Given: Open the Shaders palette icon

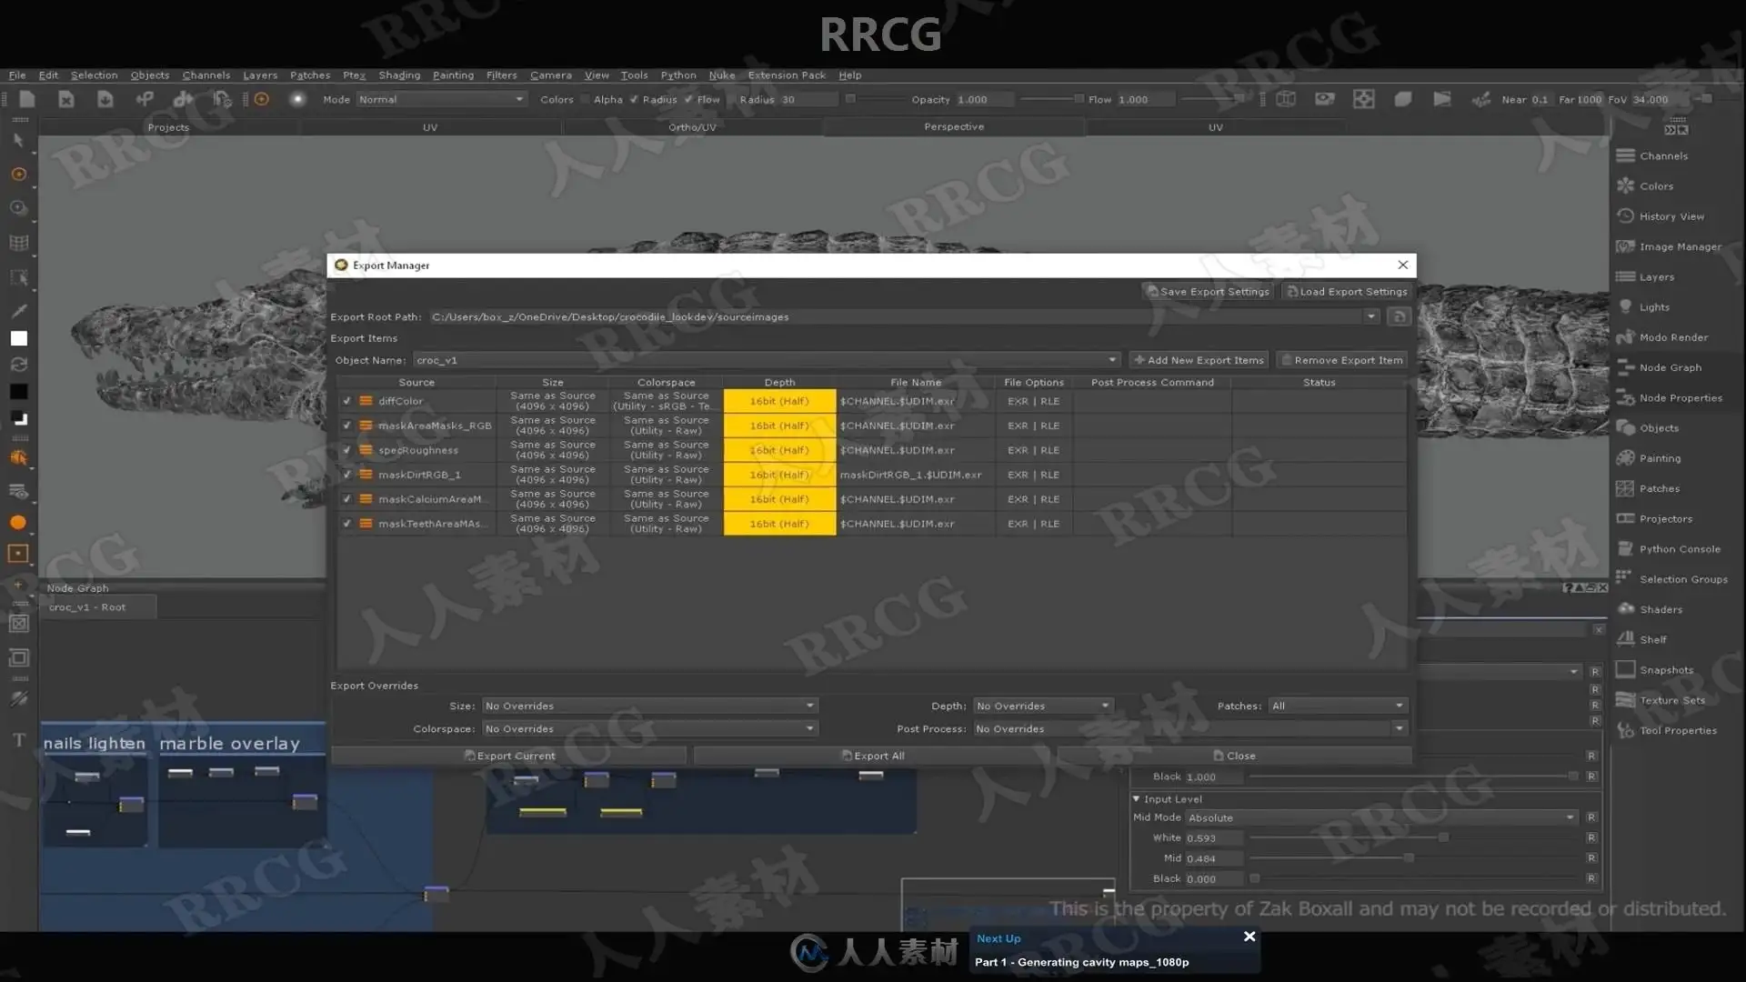Looking at the screenshot, I should coord(1626,609).
